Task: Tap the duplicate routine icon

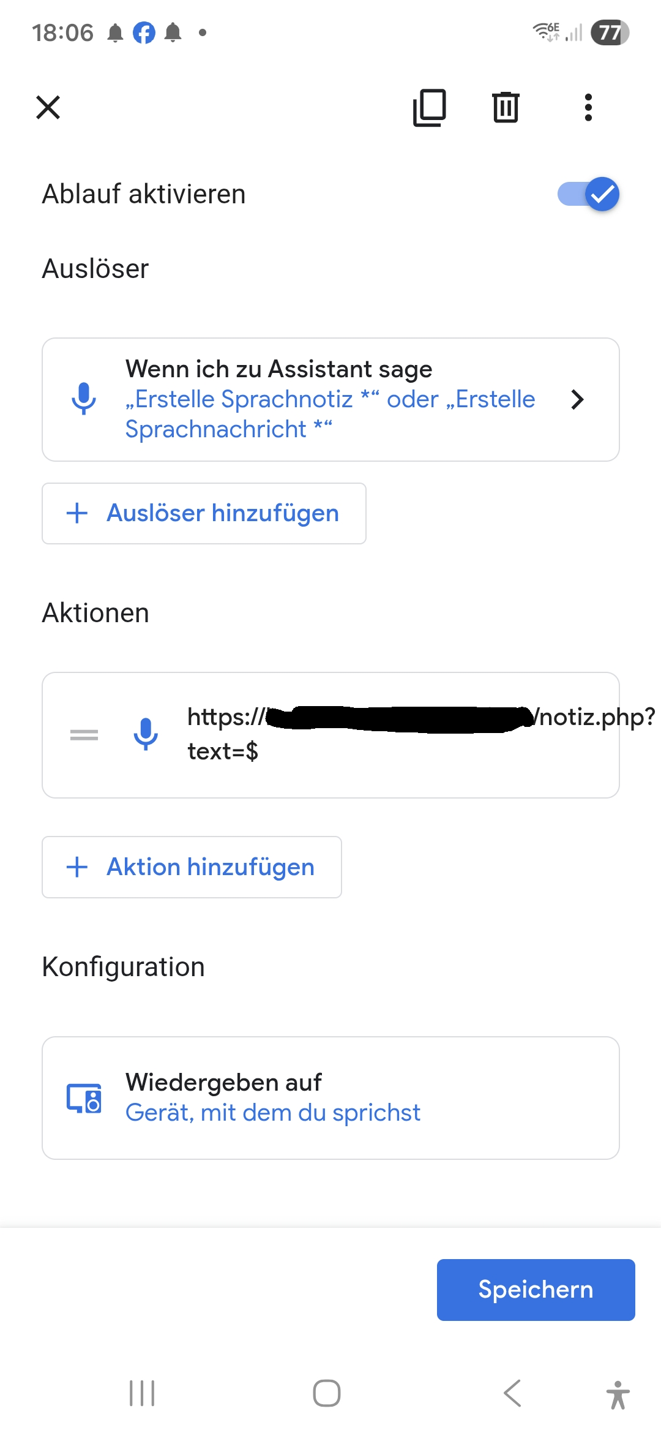Action: [x=430, y=108]
